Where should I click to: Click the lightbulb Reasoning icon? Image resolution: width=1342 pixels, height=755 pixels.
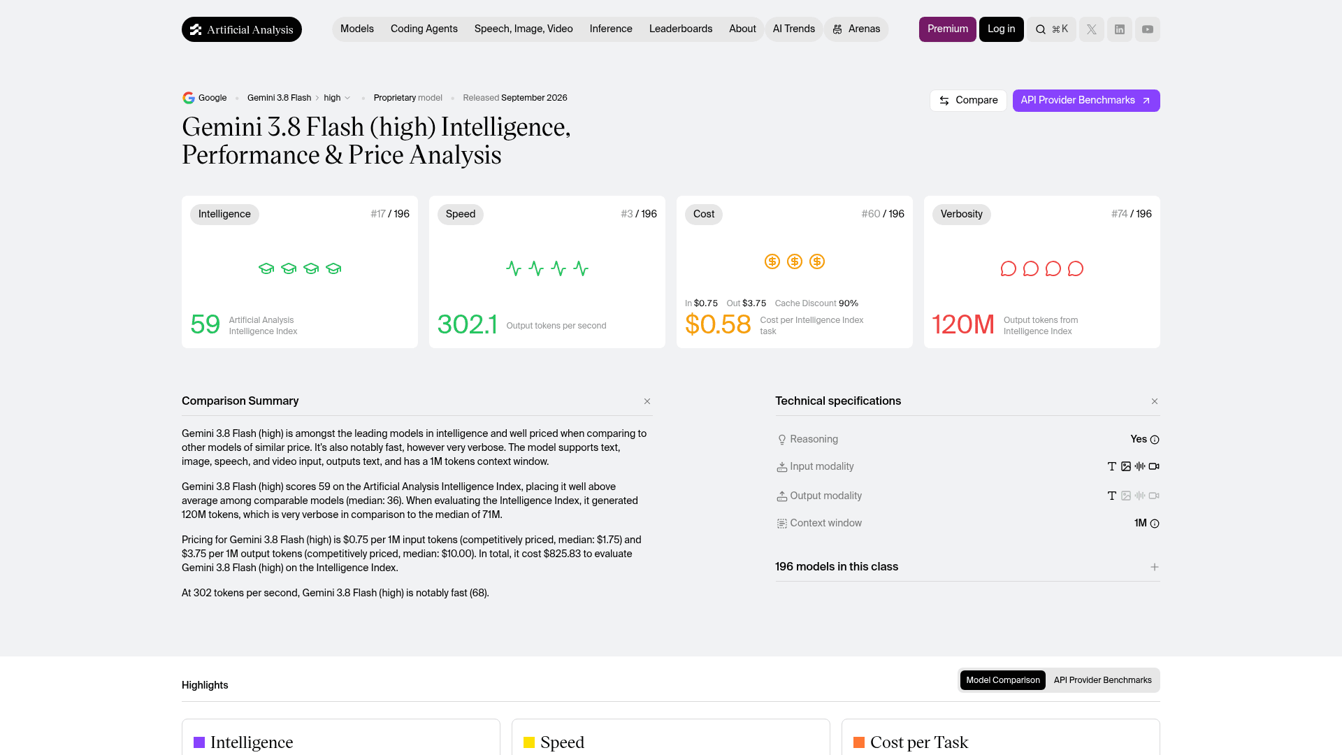pyautogui.click(x=782, y=440)
